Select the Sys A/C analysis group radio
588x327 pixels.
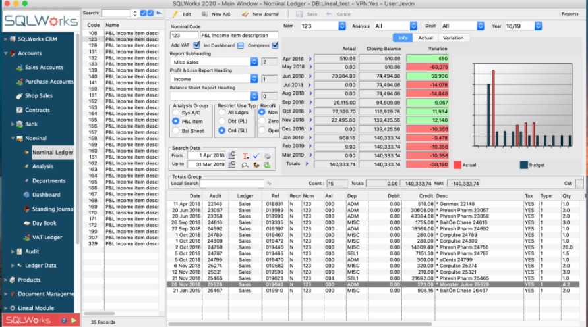(175, 113)
